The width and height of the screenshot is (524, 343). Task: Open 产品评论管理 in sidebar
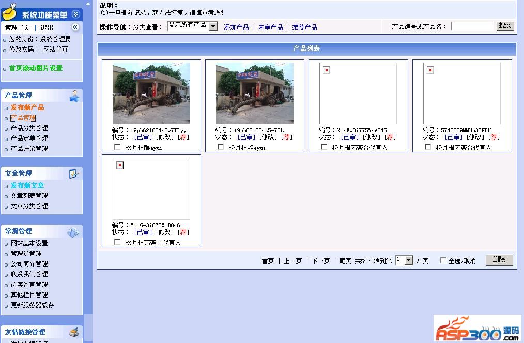tap(29, 149)
